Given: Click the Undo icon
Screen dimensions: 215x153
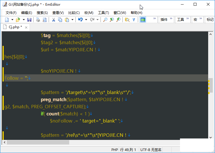Looking at the screenshot, I should [x=80, y=20].
